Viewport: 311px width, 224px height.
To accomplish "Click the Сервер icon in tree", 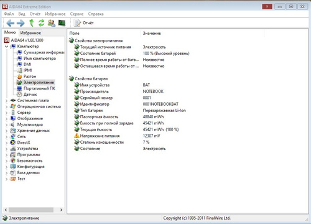I will click(x=13, y=113).
